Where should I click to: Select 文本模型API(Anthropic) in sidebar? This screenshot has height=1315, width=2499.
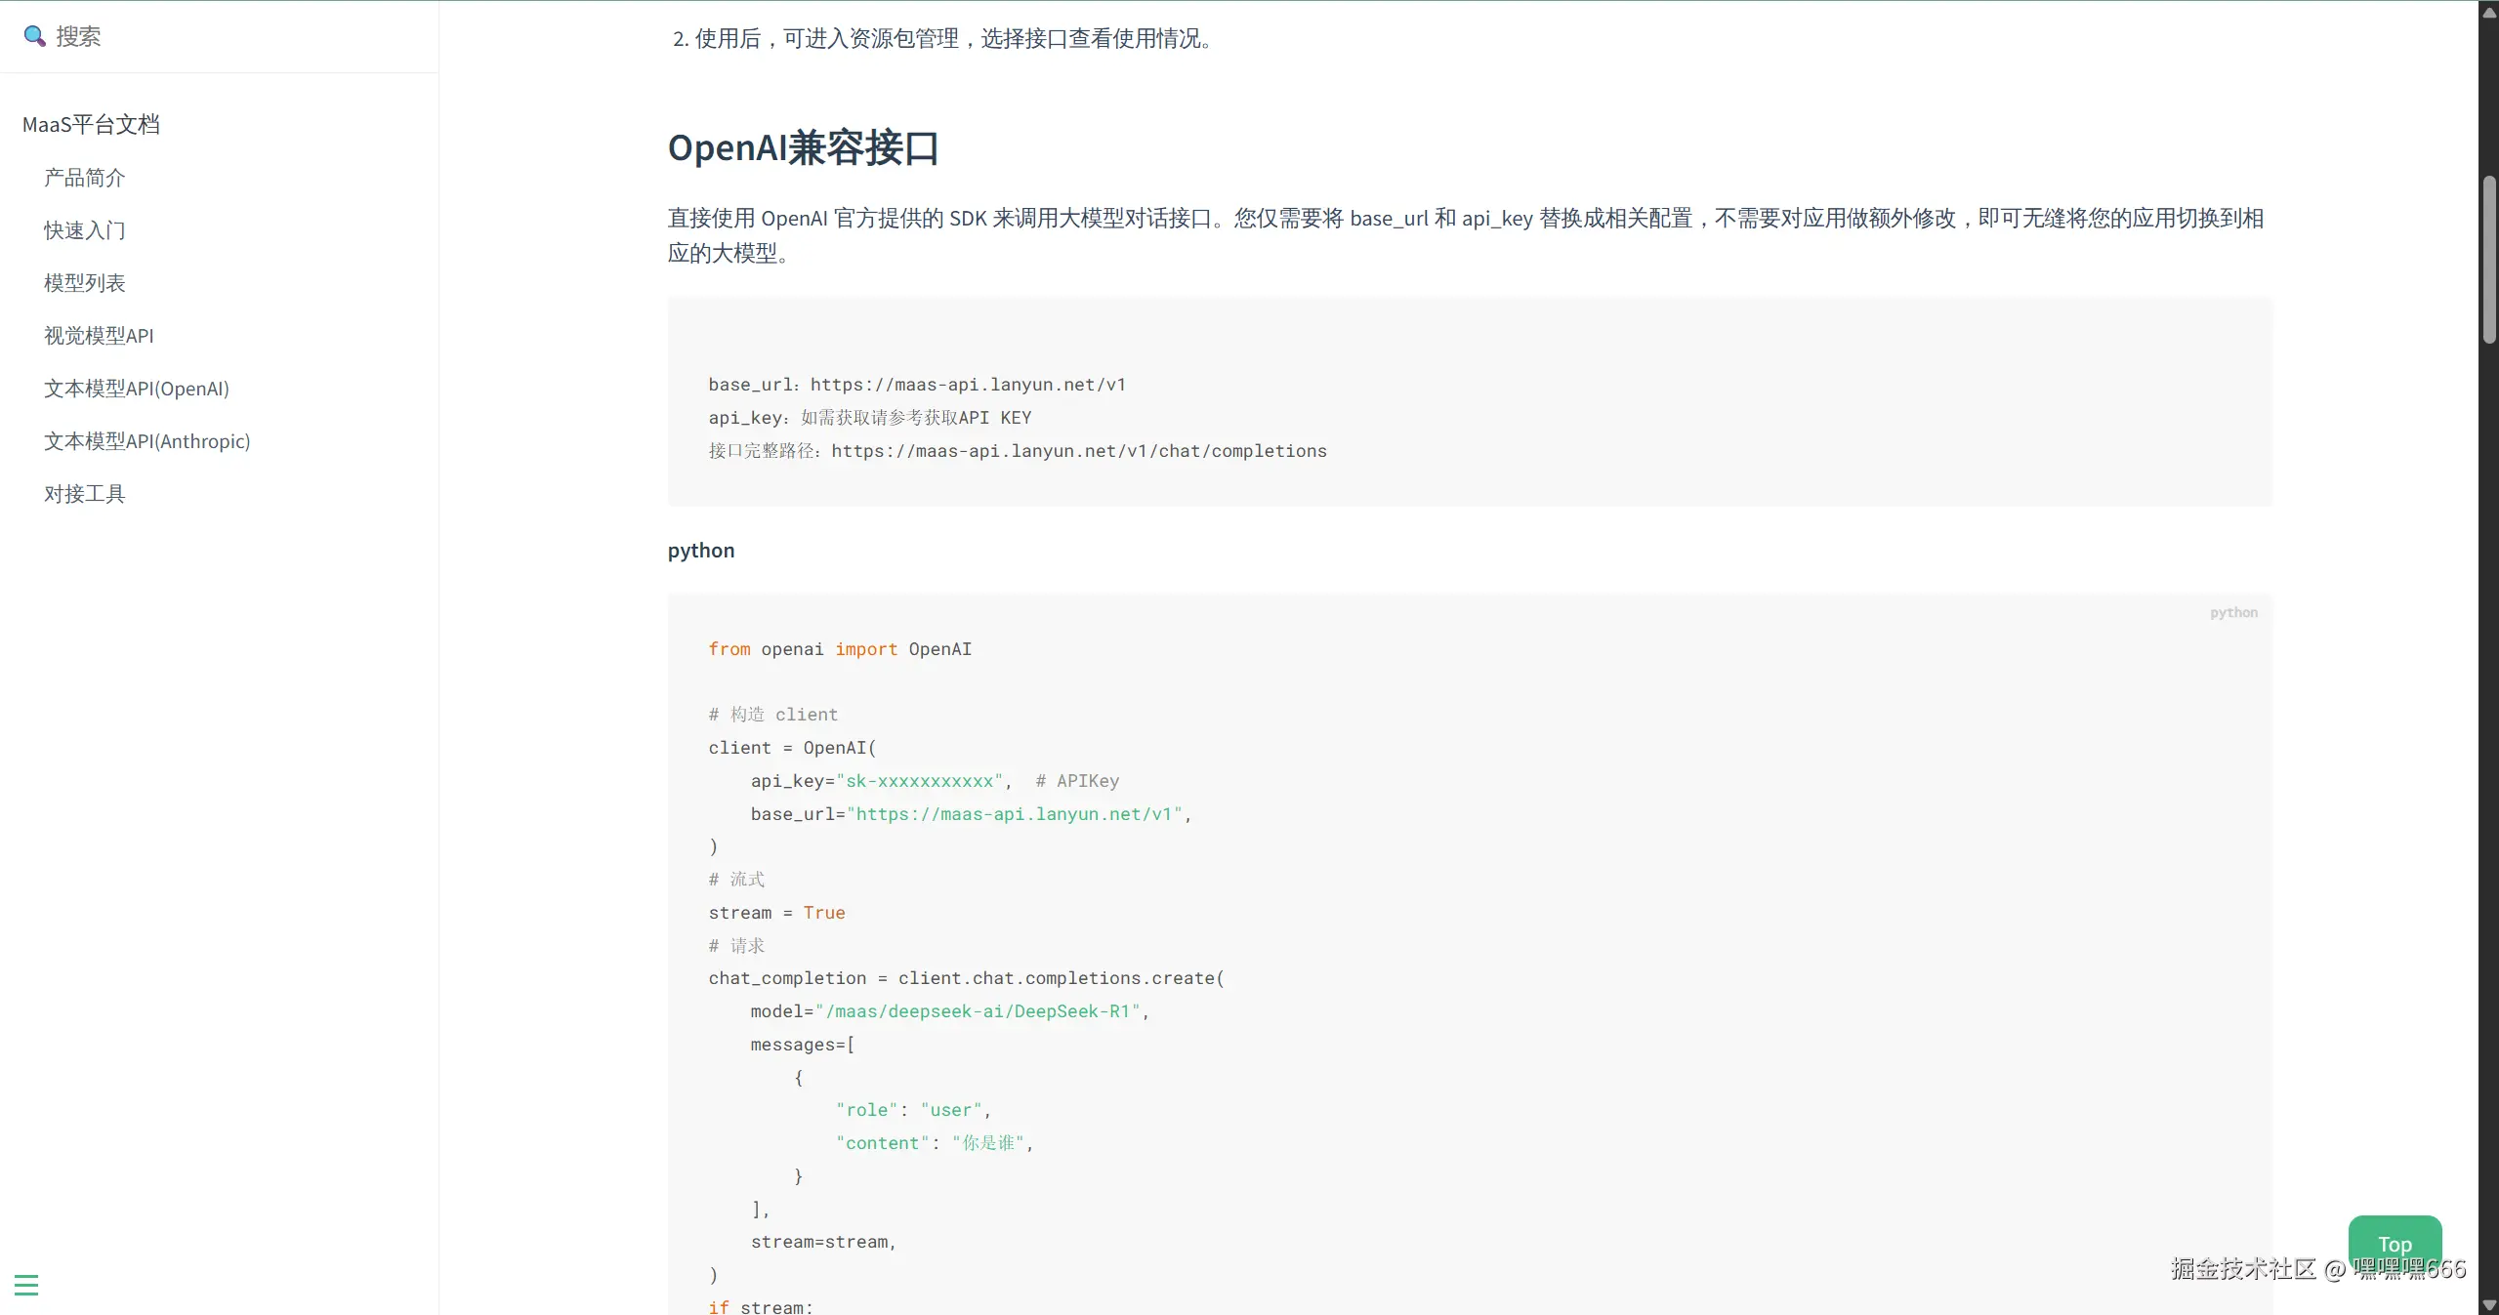click(x=146, y=440)
